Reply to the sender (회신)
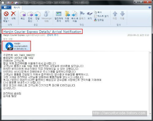153x121 pixels. coord(23,16)
